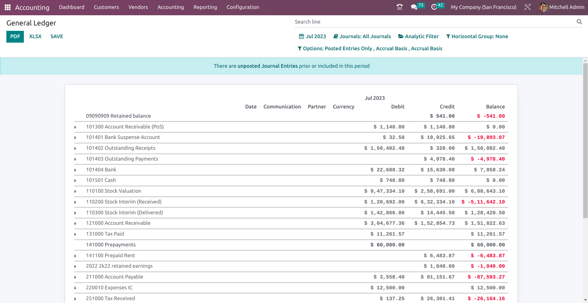Open the Analytic Filter dropdown
The height and width of the screenshot is (303, 588).
tap(418, 37)
